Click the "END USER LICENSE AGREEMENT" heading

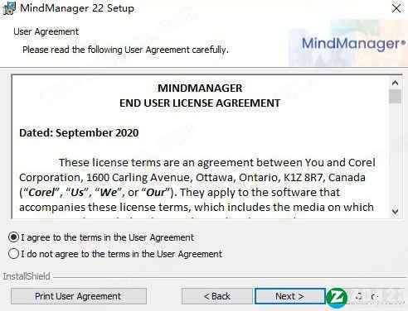pos(200,103)
